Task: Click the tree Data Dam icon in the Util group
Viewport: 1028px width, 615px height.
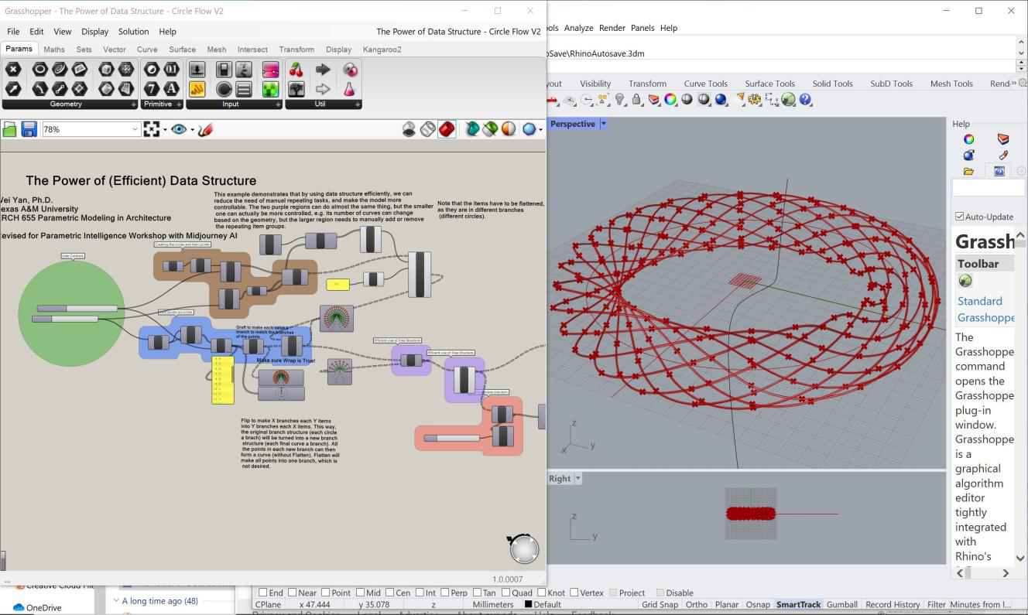Action: coord(296,89)
